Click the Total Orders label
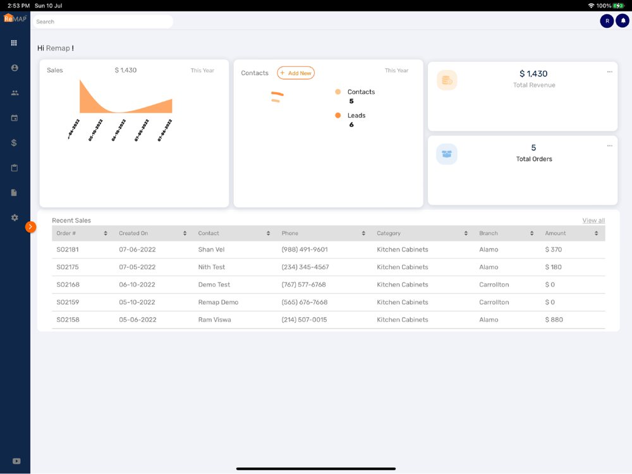This screenshot has height=474, width=632. click(534, 159)
